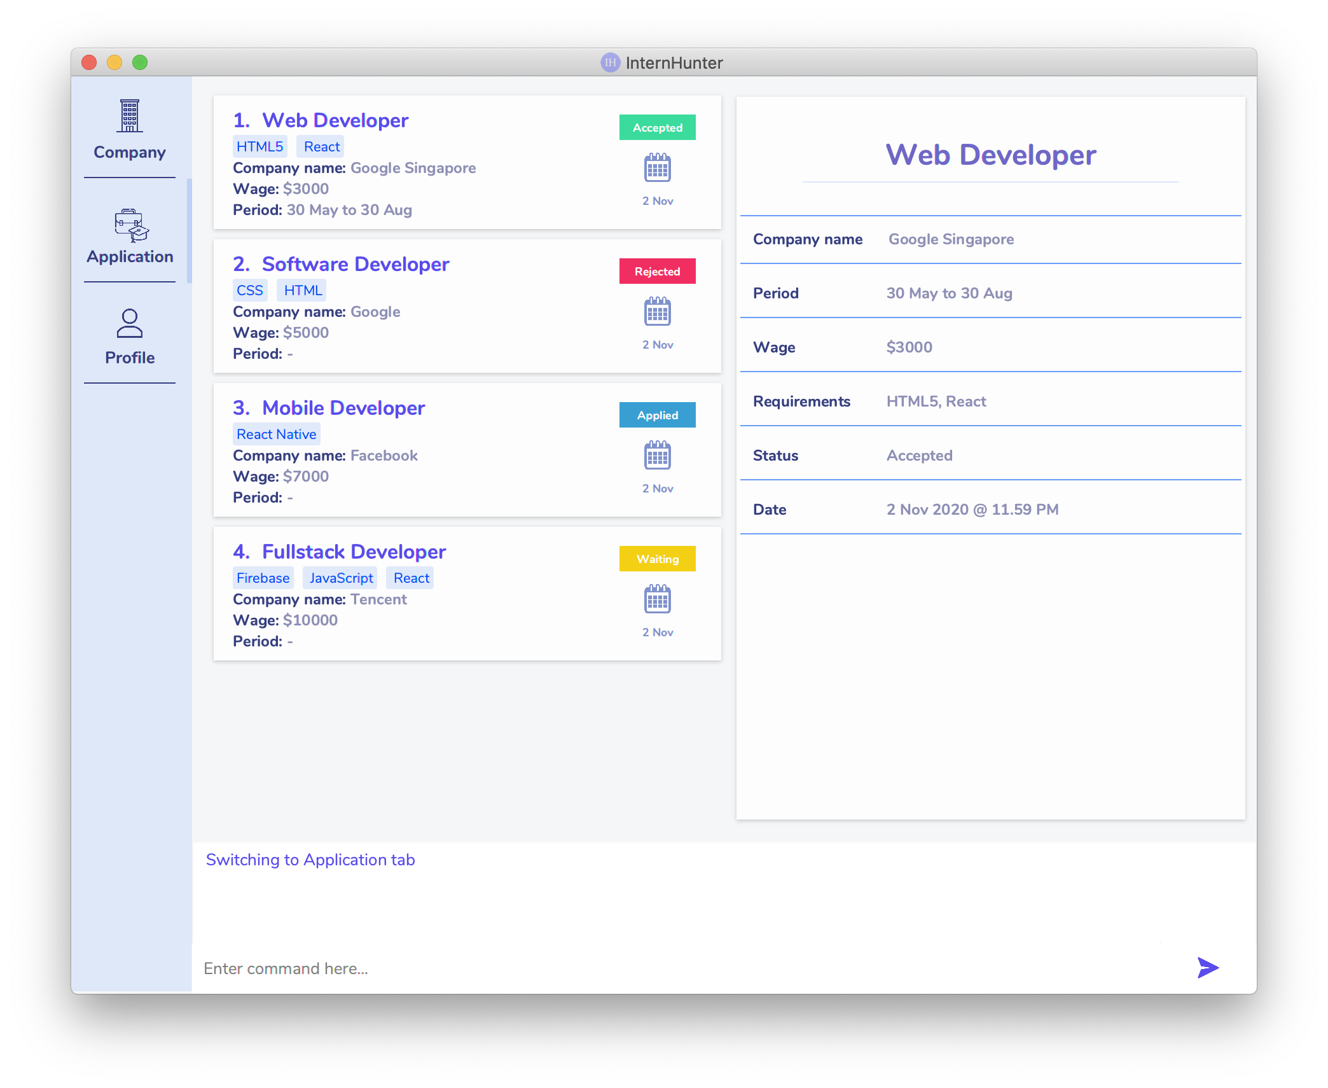Screen dimensions: 1328x1088
Task: Click the Rejected status badge
Action: [x=658, y=271]
